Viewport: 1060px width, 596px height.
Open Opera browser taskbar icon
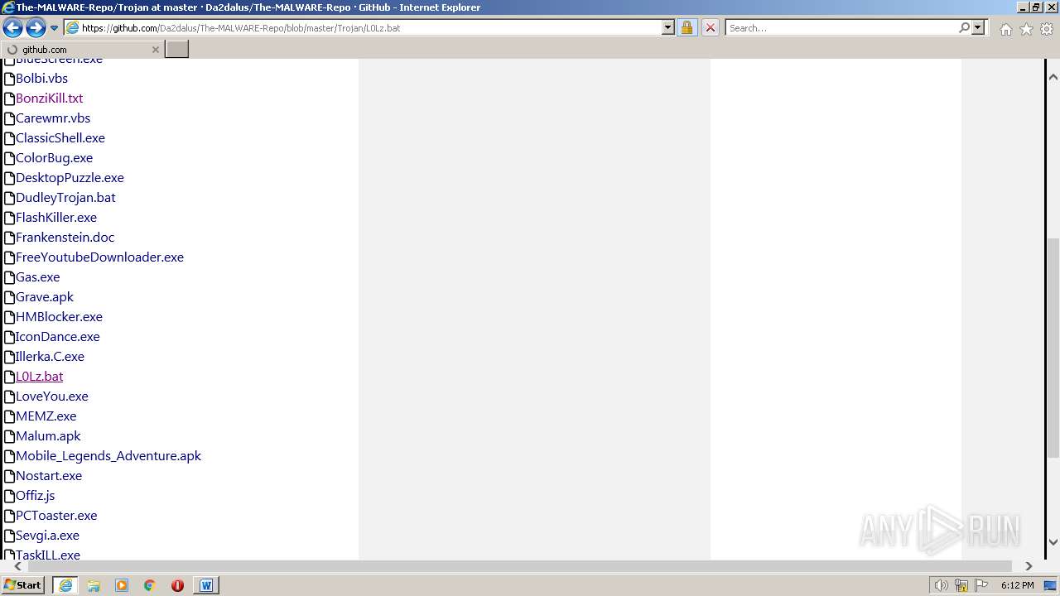[x=177, y=585]
